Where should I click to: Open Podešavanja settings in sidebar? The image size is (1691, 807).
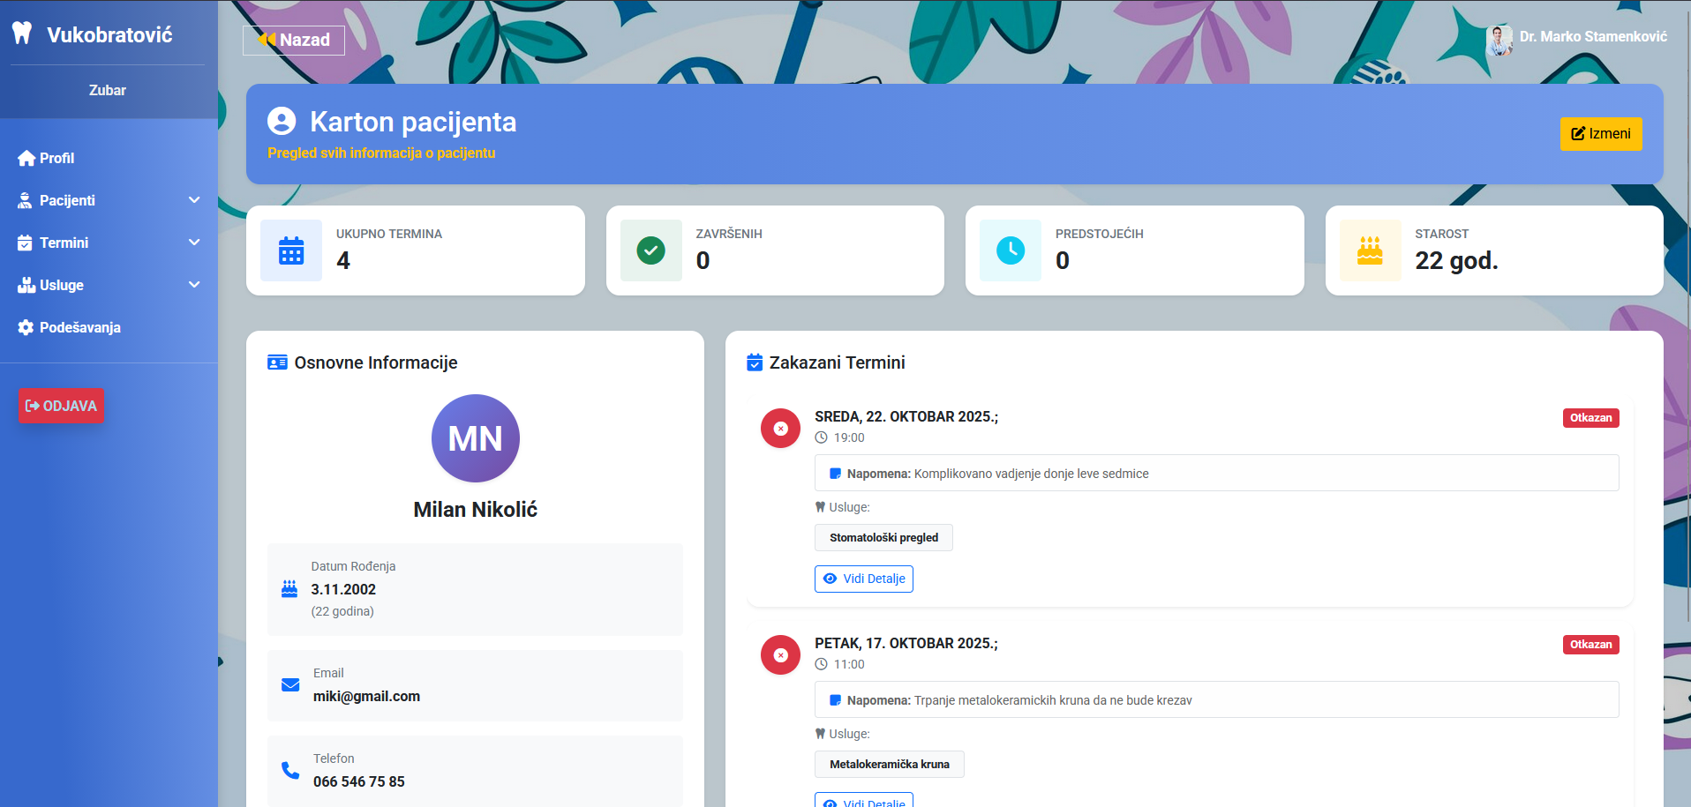(x=79, y=327)
